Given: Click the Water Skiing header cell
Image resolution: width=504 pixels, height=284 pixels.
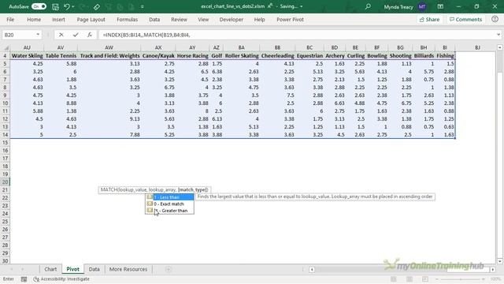Looking at the screenshot, I should pos(27,56).
